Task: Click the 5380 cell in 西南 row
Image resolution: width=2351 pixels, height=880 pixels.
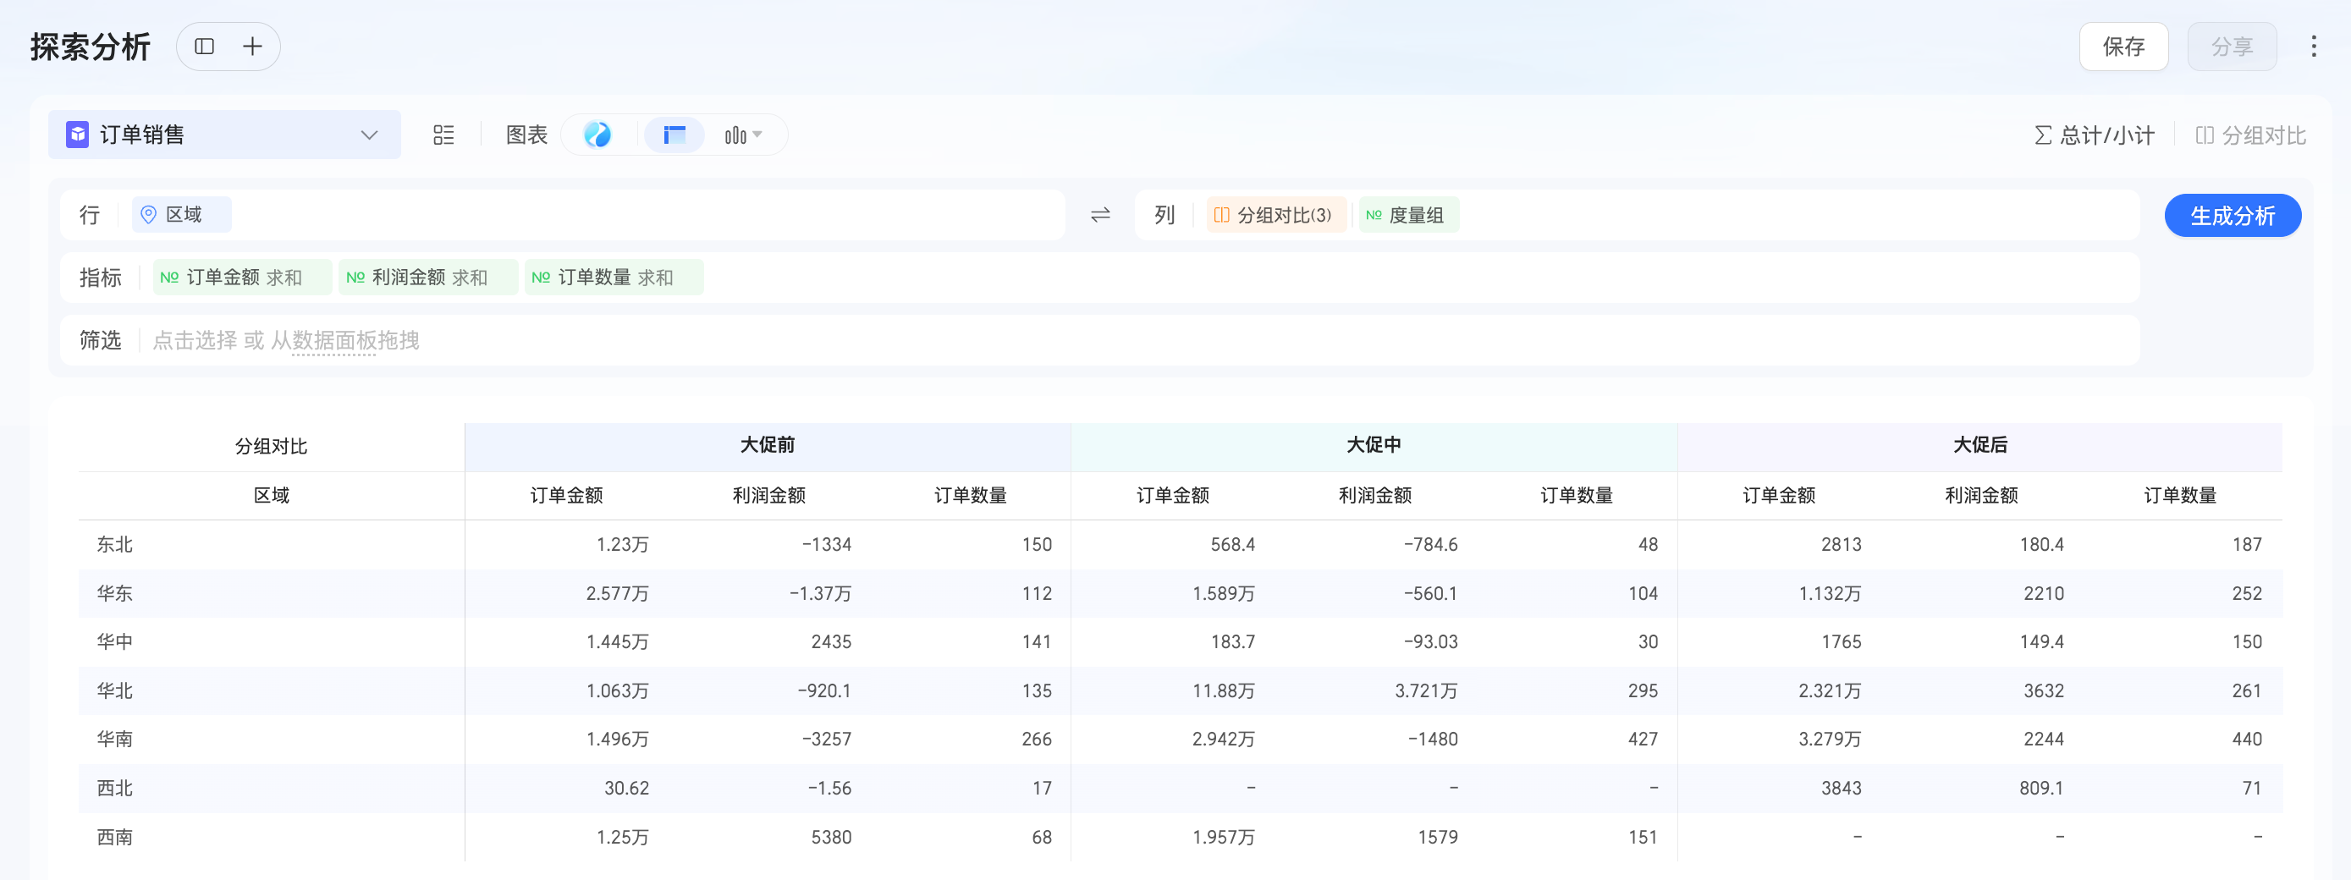Action: pos(830,837)
